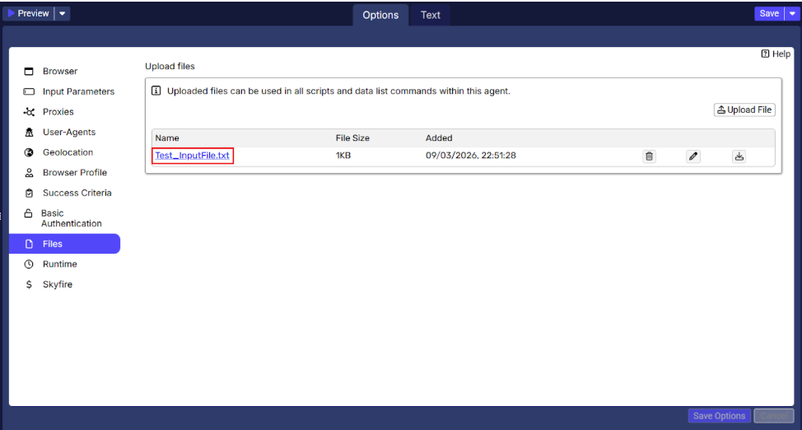Download the Test_InputFile.txt file
Image resolution: width=802 pixels, height=430 pixels.
point(739,157)
